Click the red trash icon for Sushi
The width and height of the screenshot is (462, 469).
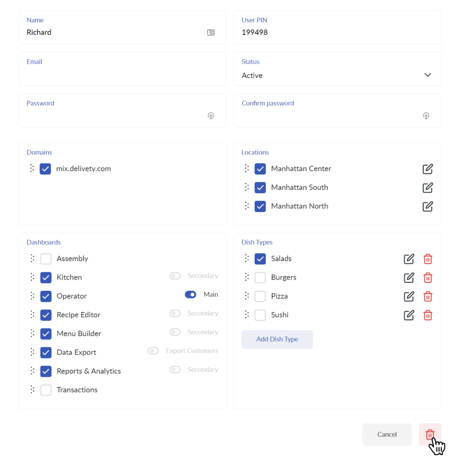[x=428, y=315]
